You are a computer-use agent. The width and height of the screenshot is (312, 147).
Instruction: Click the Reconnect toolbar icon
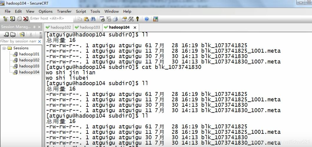coord(19,19)
